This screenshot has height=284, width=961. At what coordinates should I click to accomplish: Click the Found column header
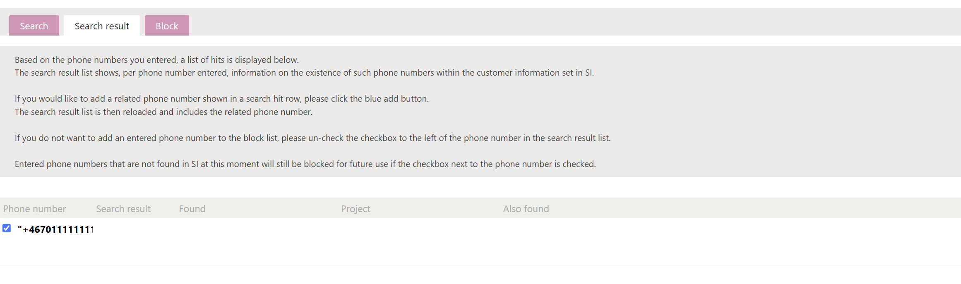click(192, 209)
